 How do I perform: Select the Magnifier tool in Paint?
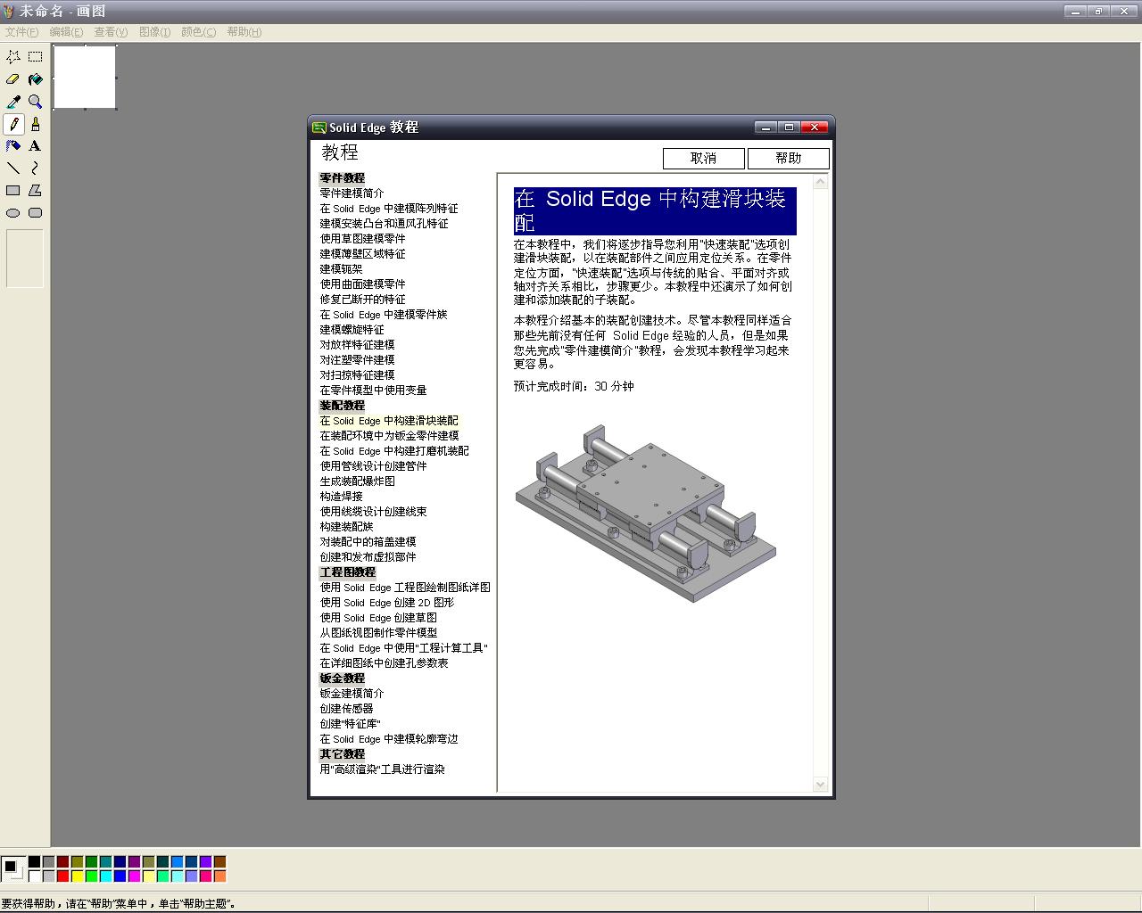pyautogui.click(x=36, y=102)
